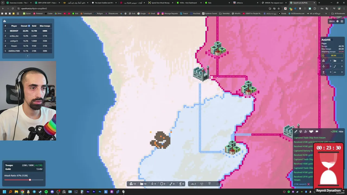Click the exit game icon beside the timer
Viewport: 347px width, 195px height.
point(342,21)
